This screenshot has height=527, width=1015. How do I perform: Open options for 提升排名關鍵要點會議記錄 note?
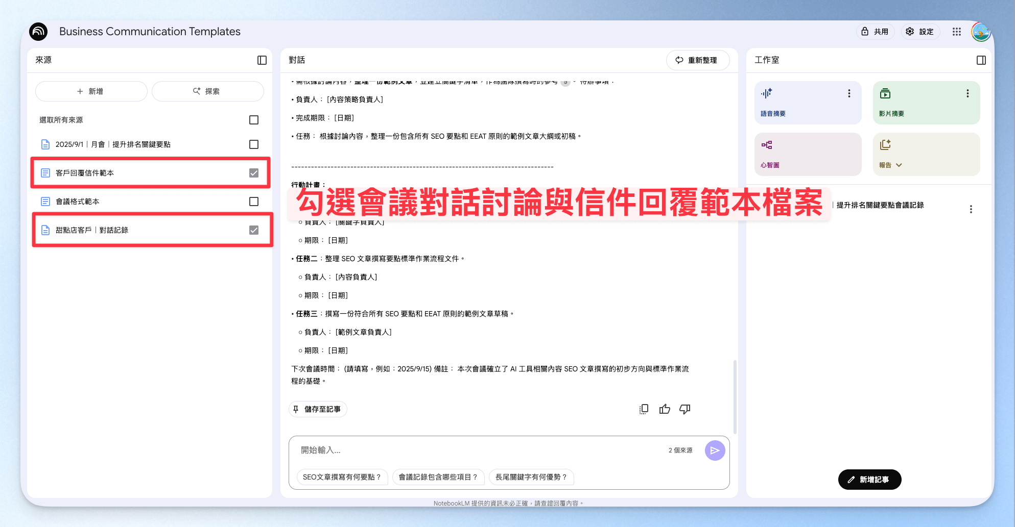point(971,209)
